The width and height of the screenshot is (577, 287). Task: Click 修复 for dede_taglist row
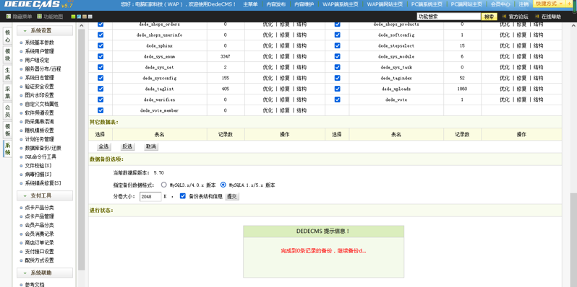(x=285, y=89)
